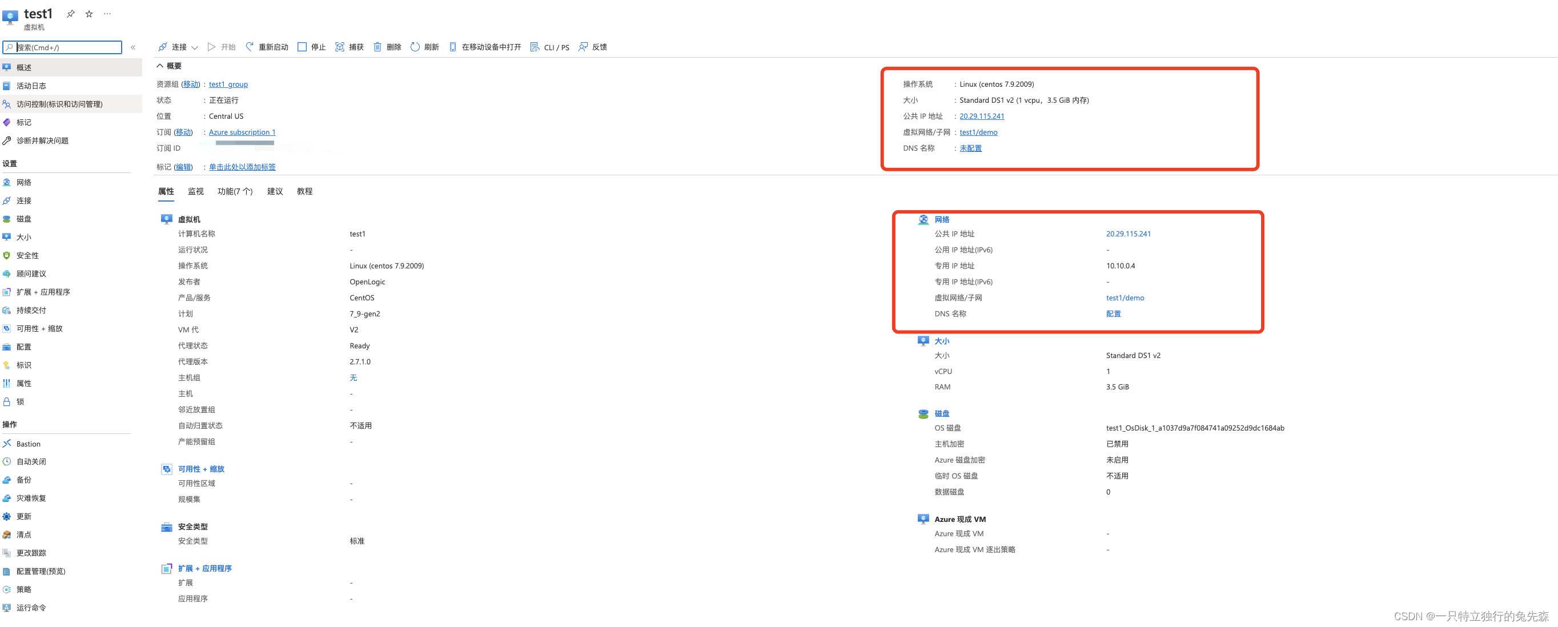Open the more options ellipsis
The image size is (1558, 627).
107,13
